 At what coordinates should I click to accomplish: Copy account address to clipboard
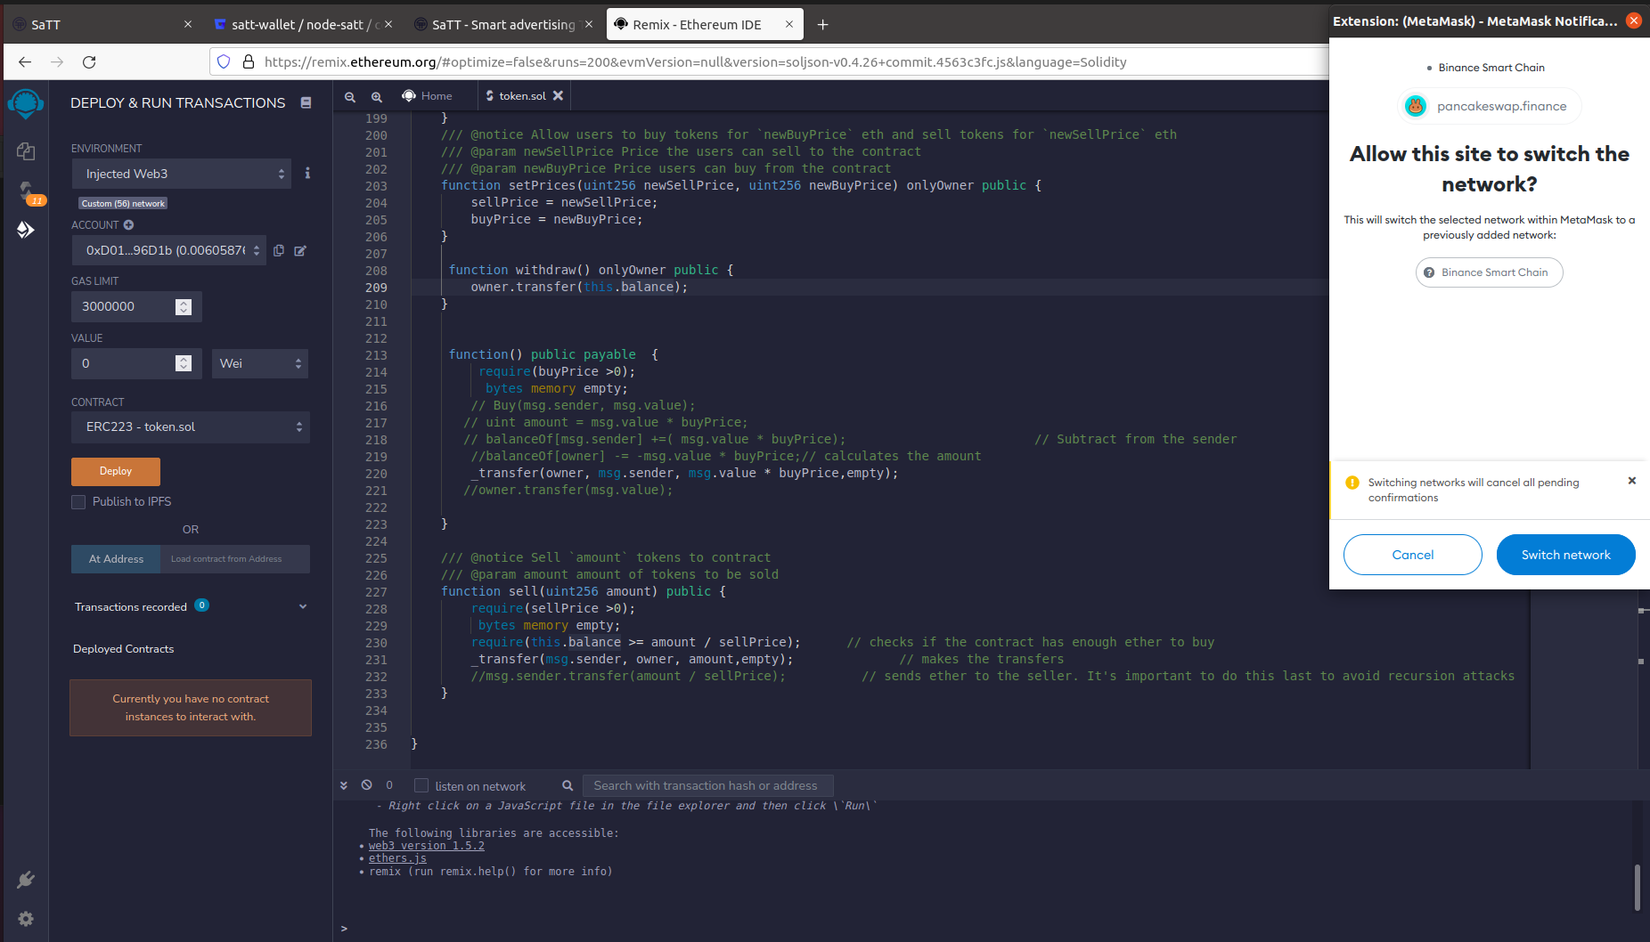(x=279, y=251)
